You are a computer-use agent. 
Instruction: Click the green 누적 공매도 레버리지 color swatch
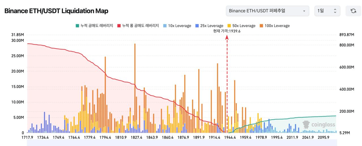pyautogui.click(x=77, y=26)
